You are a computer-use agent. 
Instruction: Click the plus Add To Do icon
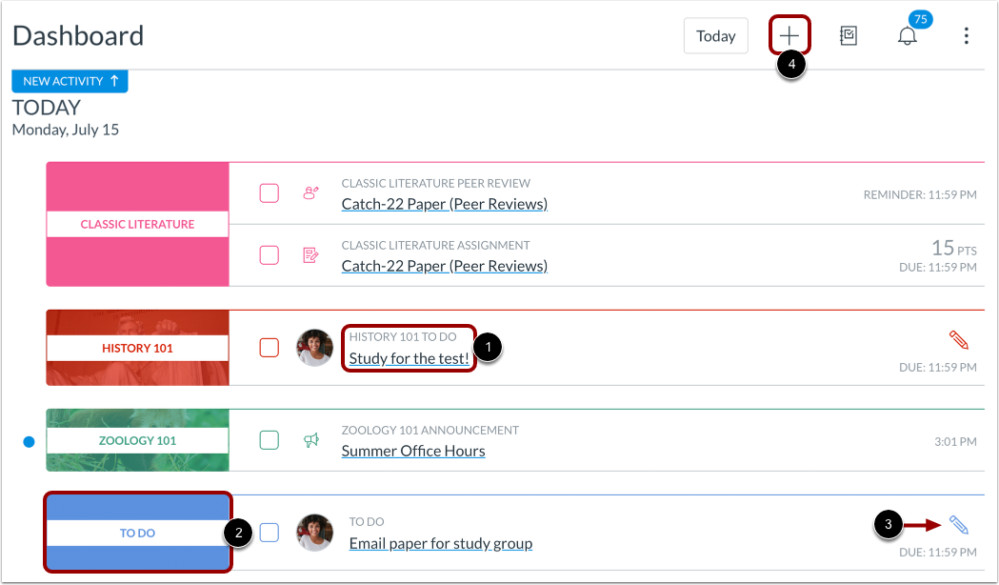[x=789, y=35]
